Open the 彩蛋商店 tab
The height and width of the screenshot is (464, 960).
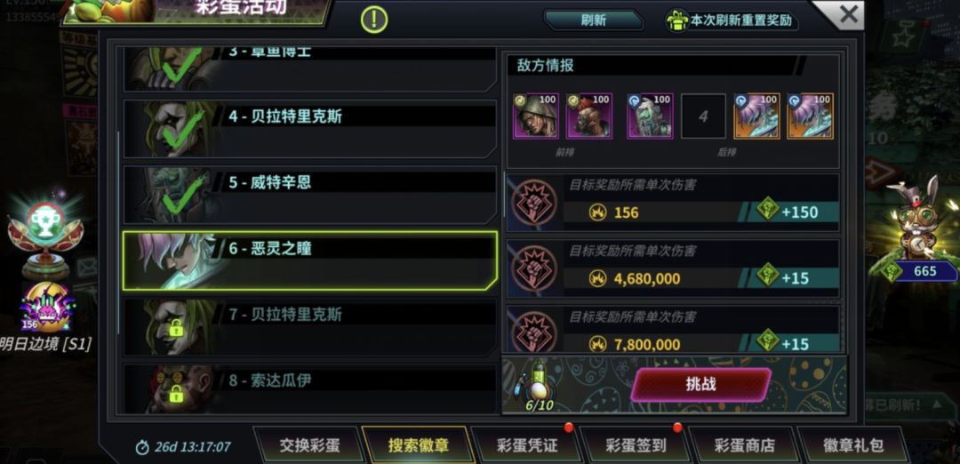pyautogui.click(x=744, y=445)
